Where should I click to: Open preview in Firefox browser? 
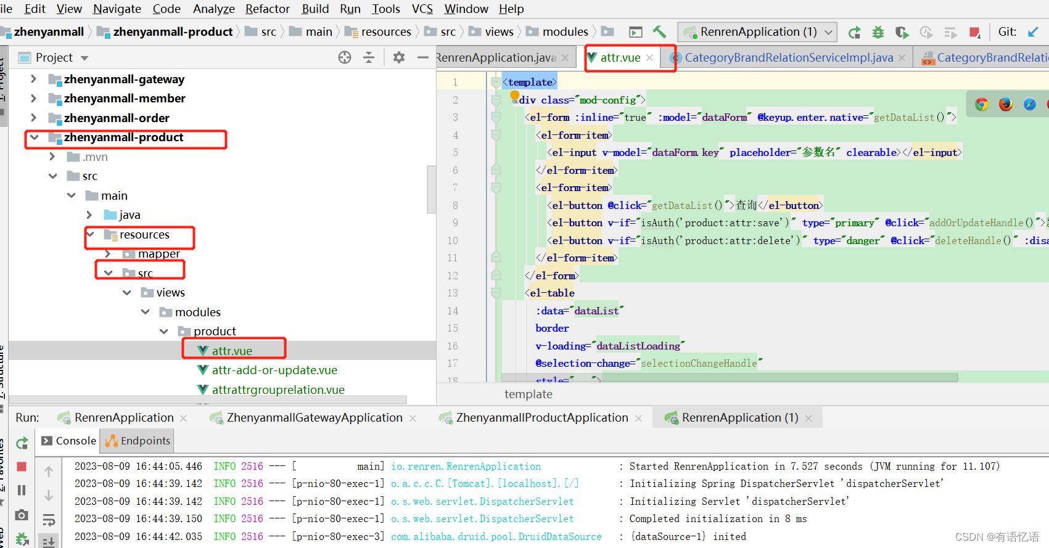(x=1006, y=104)
